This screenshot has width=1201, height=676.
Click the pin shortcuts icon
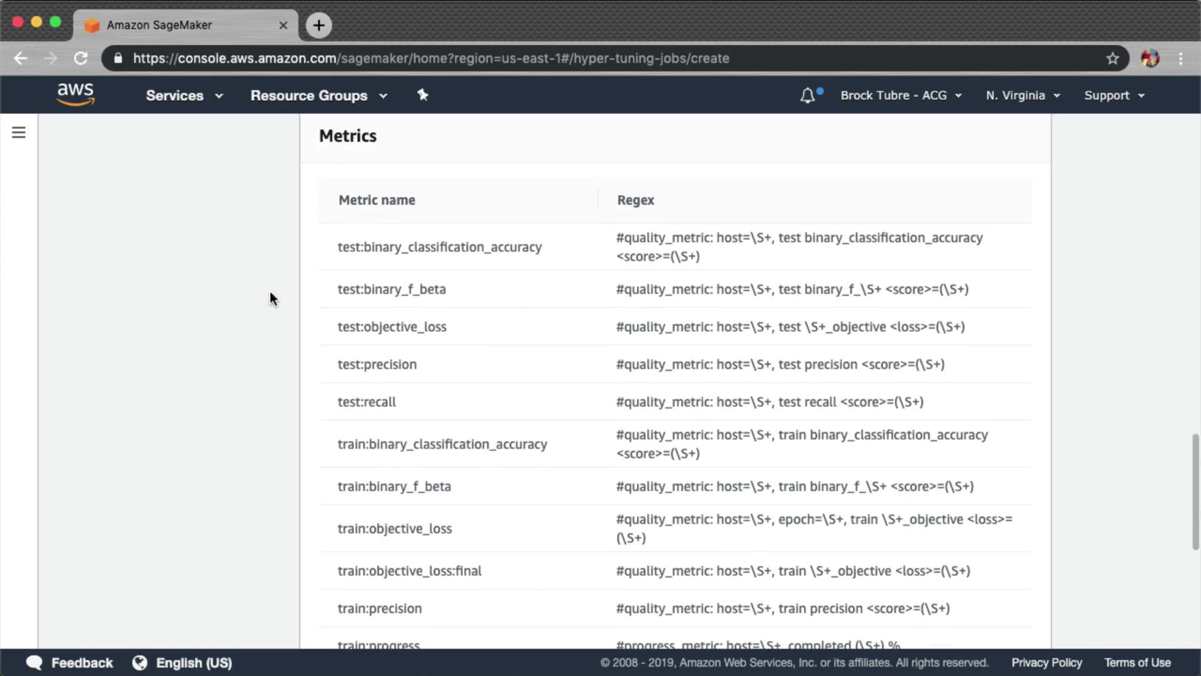point(423,95)
